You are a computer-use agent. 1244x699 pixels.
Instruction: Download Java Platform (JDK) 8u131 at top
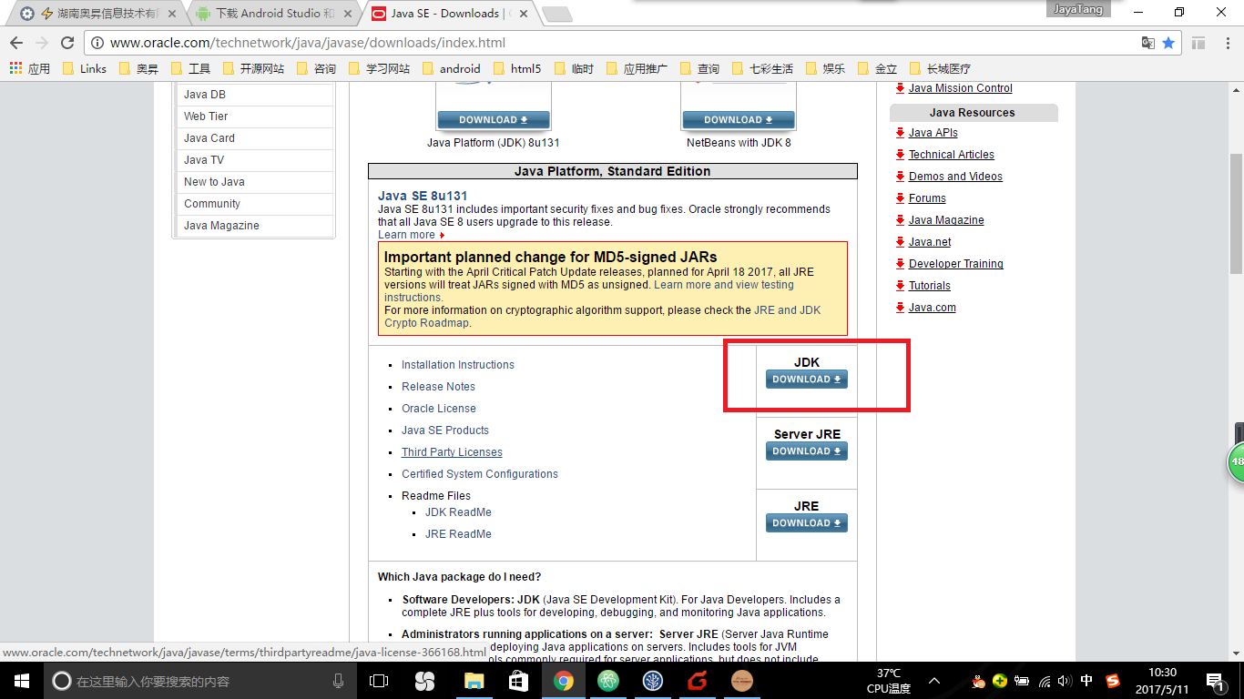click(x=494, y=120)
